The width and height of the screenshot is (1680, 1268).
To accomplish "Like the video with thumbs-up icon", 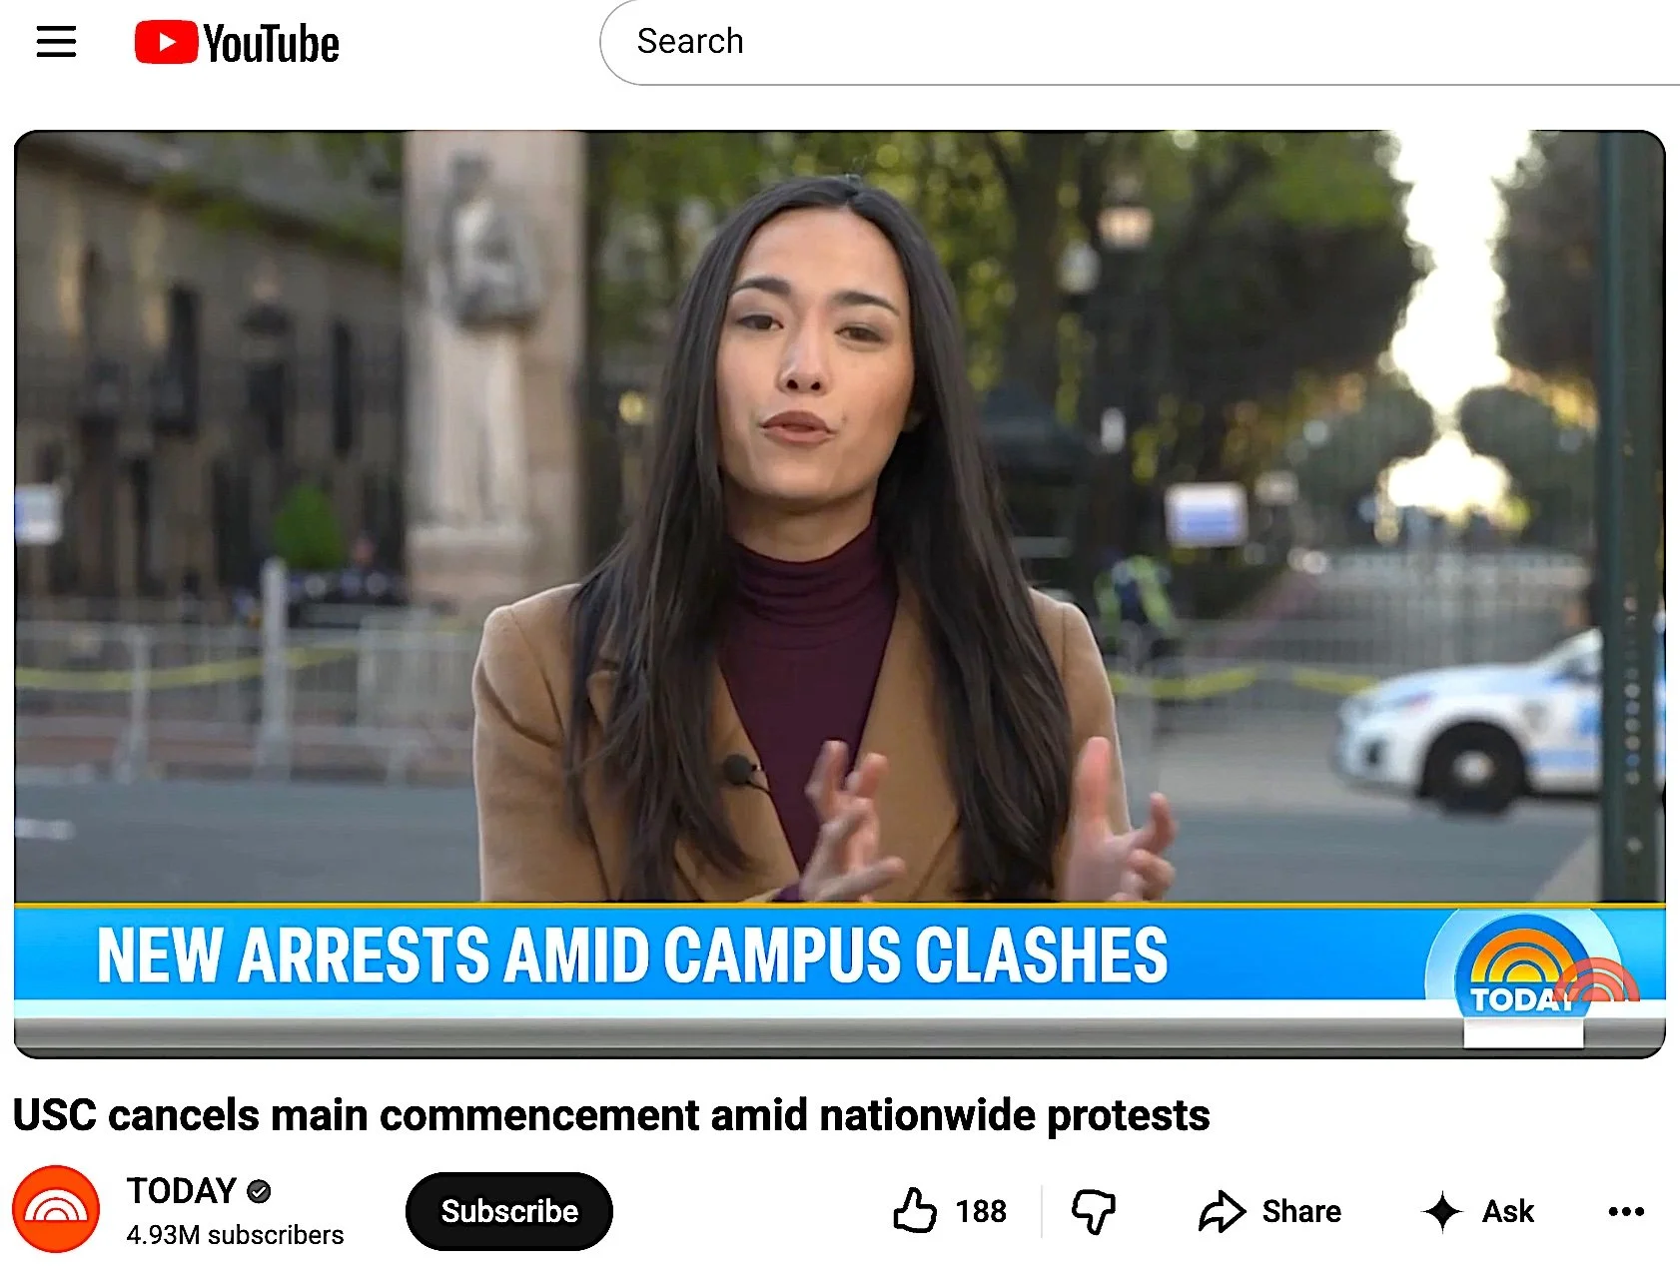I will [914, 1210].
